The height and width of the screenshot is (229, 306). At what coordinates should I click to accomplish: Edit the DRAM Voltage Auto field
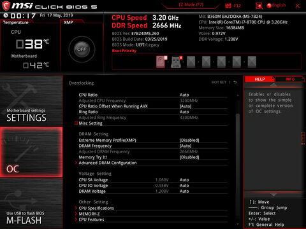[184, 191]
